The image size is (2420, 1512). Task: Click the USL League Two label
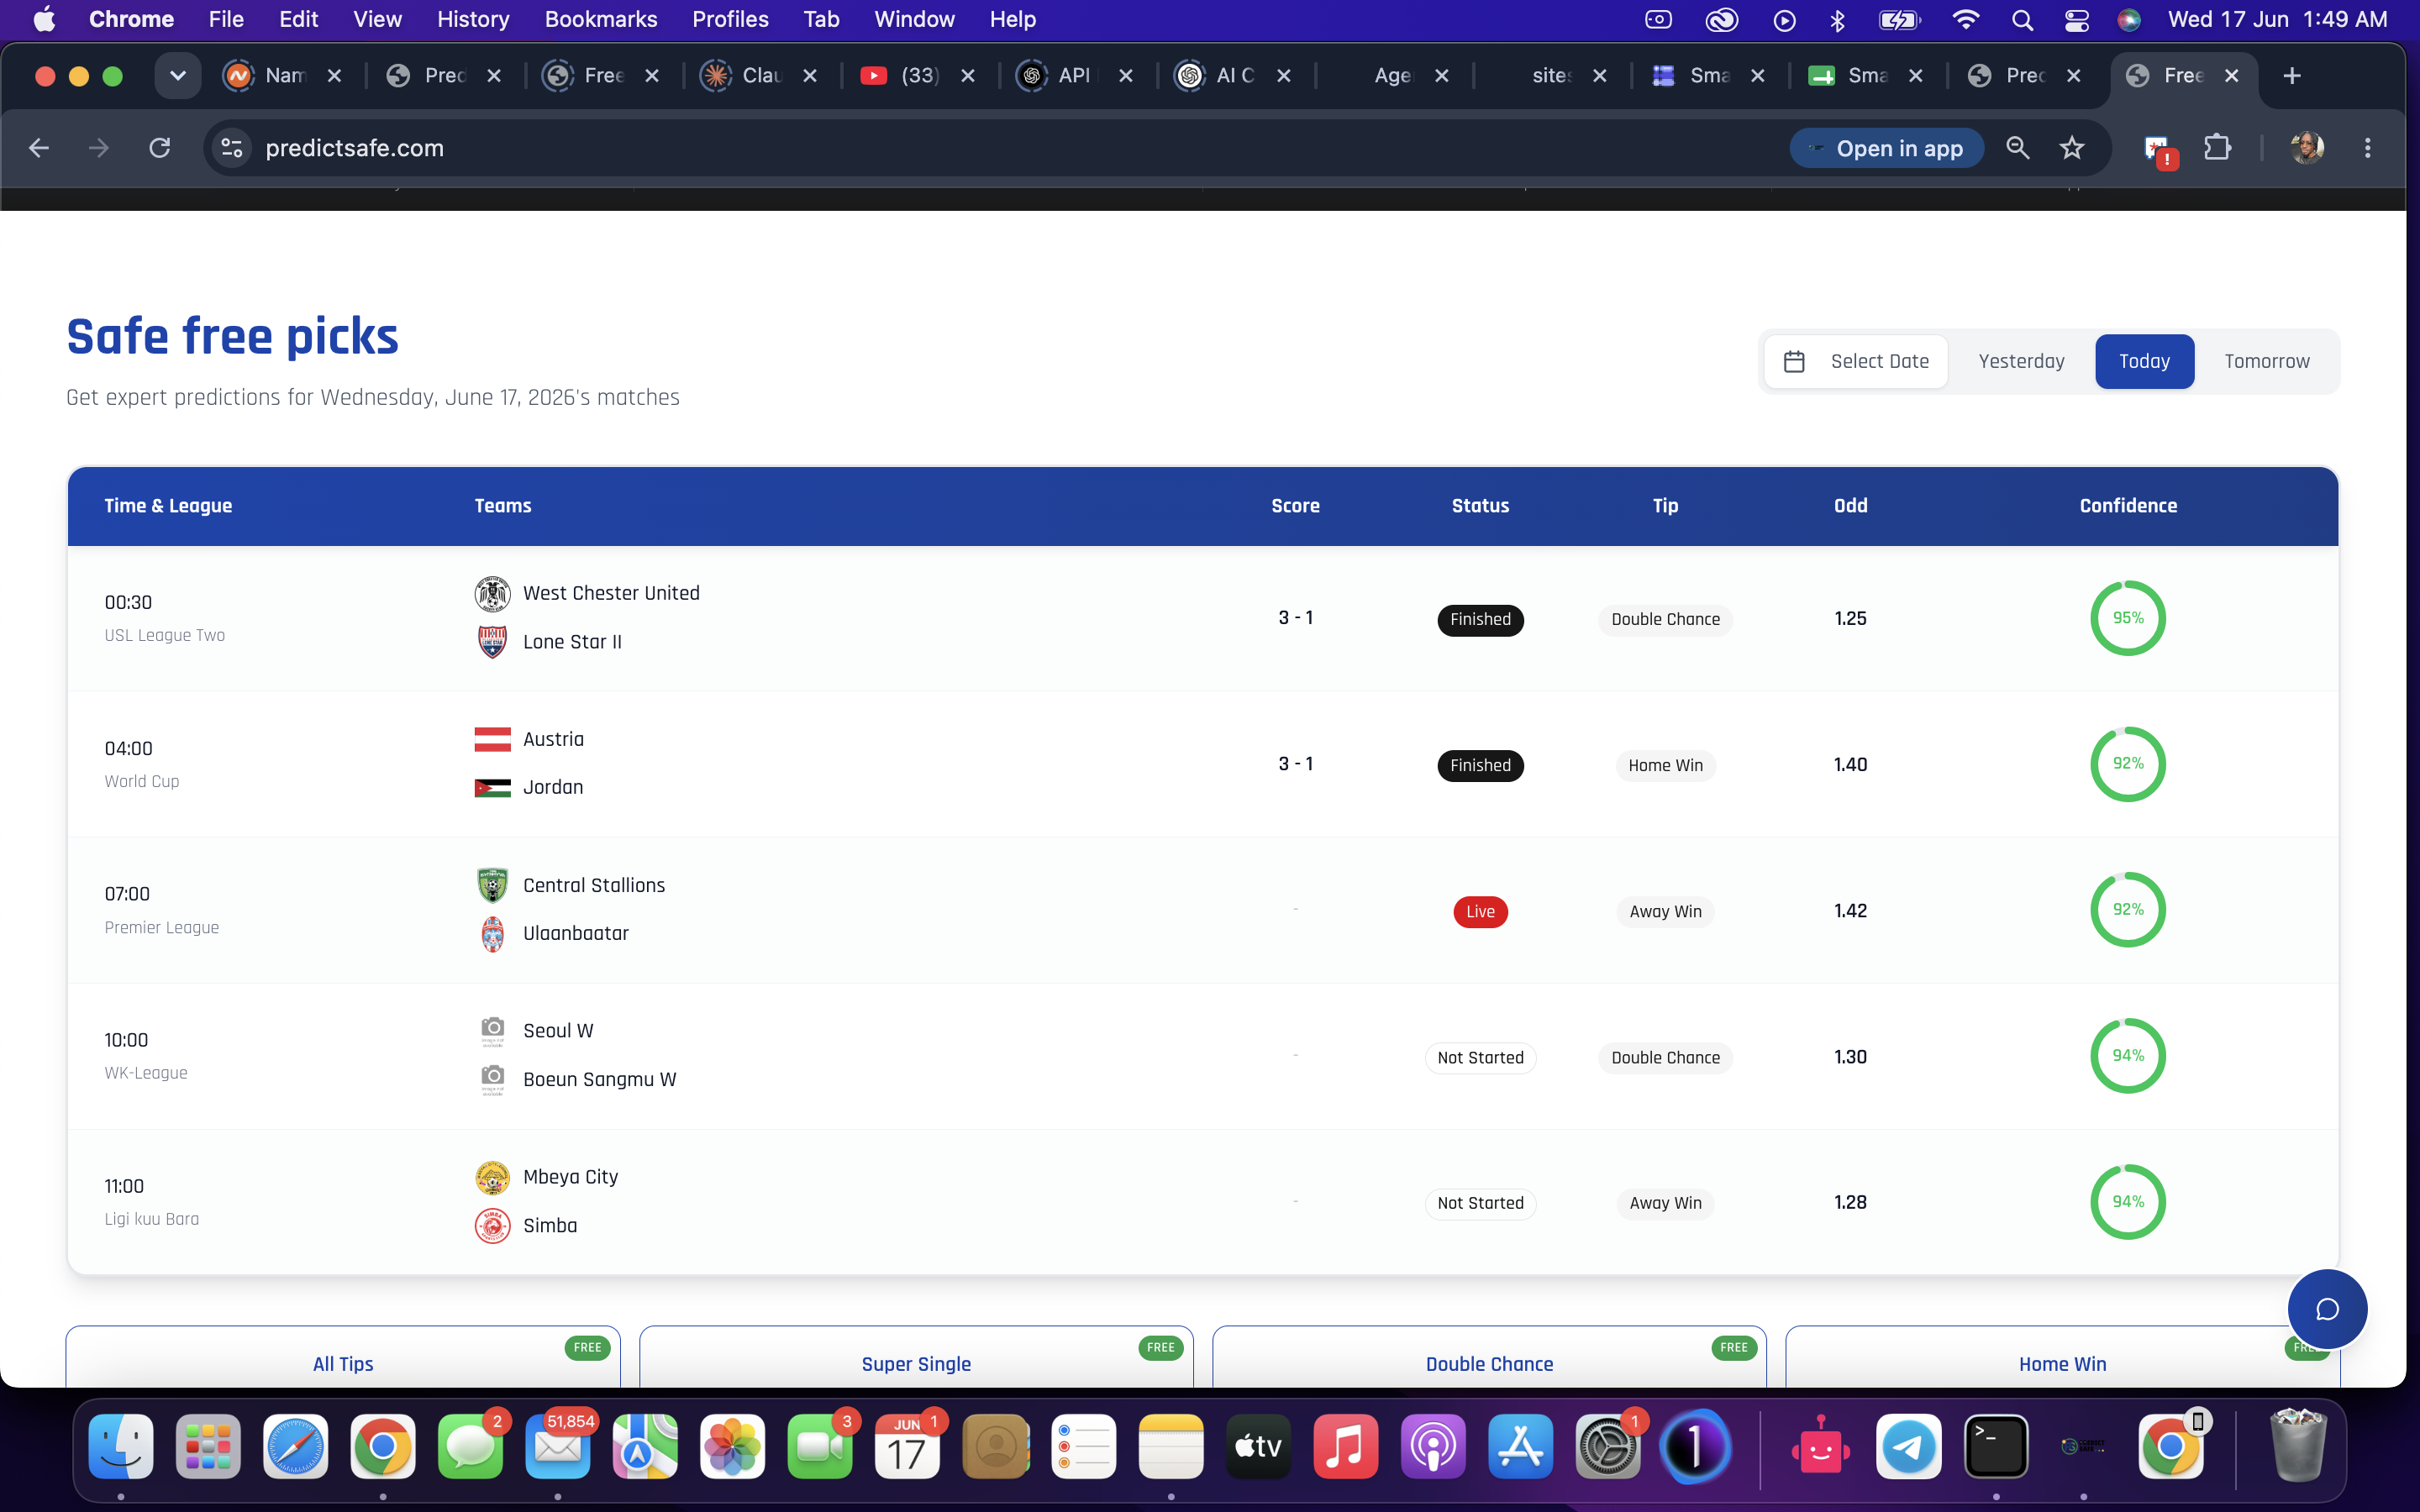pos(165,635)
